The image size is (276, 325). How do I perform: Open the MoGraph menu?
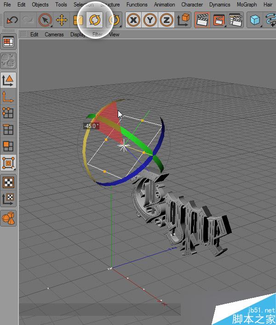(247, 4)
